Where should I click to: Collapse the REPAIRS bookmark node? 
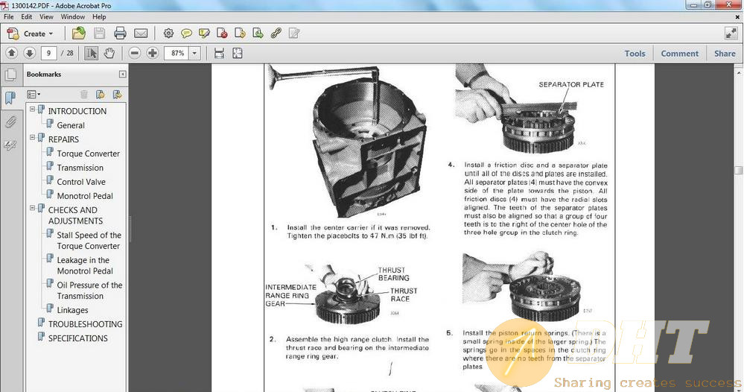click(x=32, y=138)
